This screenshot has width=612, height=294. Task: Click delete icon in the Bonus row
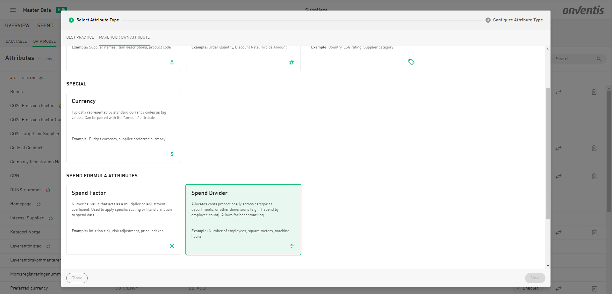[594, 92]
